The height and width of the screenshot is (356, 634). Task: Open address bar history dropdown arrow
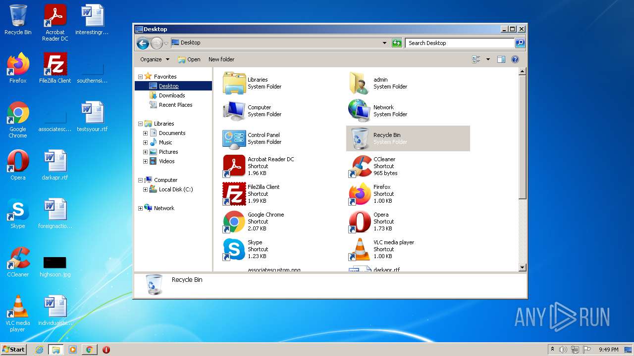click(x=384, y=43)
